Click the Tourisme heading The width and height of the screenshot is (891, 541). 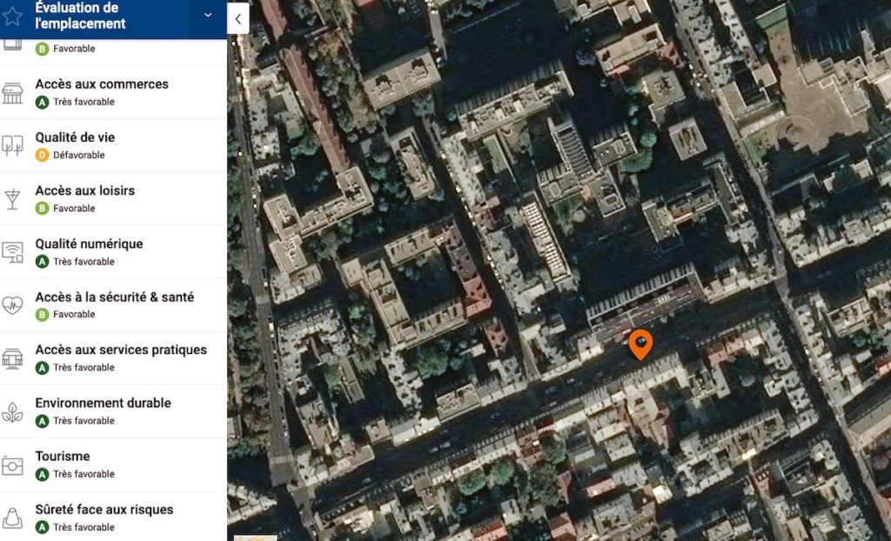pos(63,457)
